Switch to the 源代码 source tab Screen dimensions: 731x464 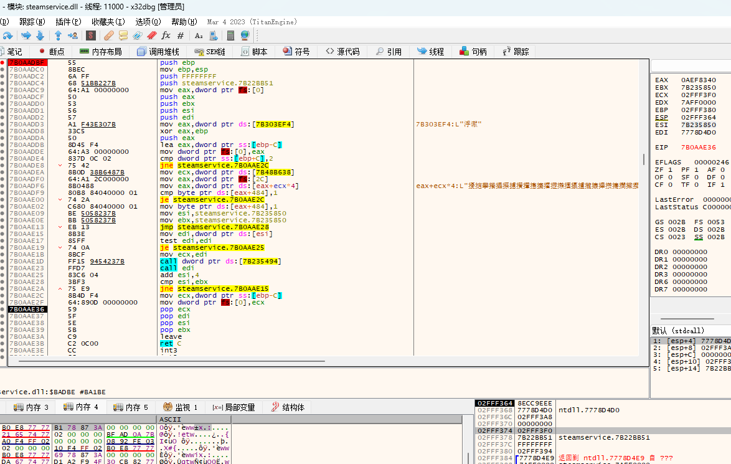point(342,52)
